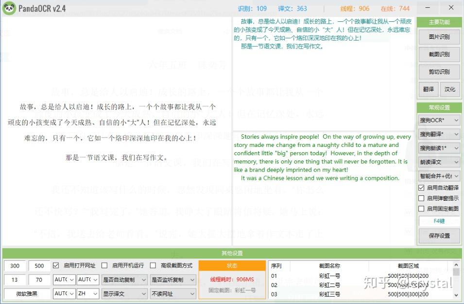Image resolution: width=464 pixels, height=304 pixels.
Task: Click the 剪切识别 clipboard recognition function
Action: [x=439, y=73]
